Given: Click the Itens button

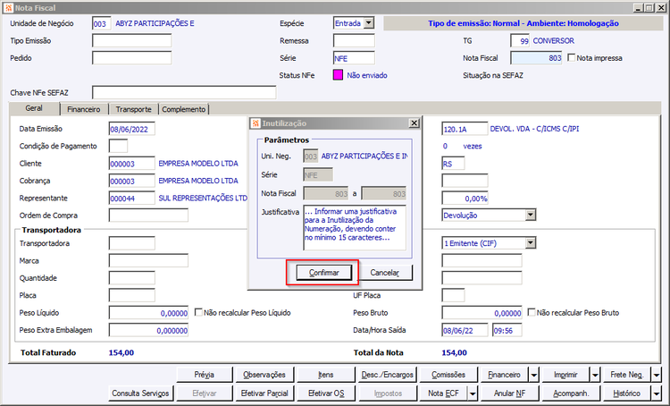Looking at the screenshot, I should point(325,375).
